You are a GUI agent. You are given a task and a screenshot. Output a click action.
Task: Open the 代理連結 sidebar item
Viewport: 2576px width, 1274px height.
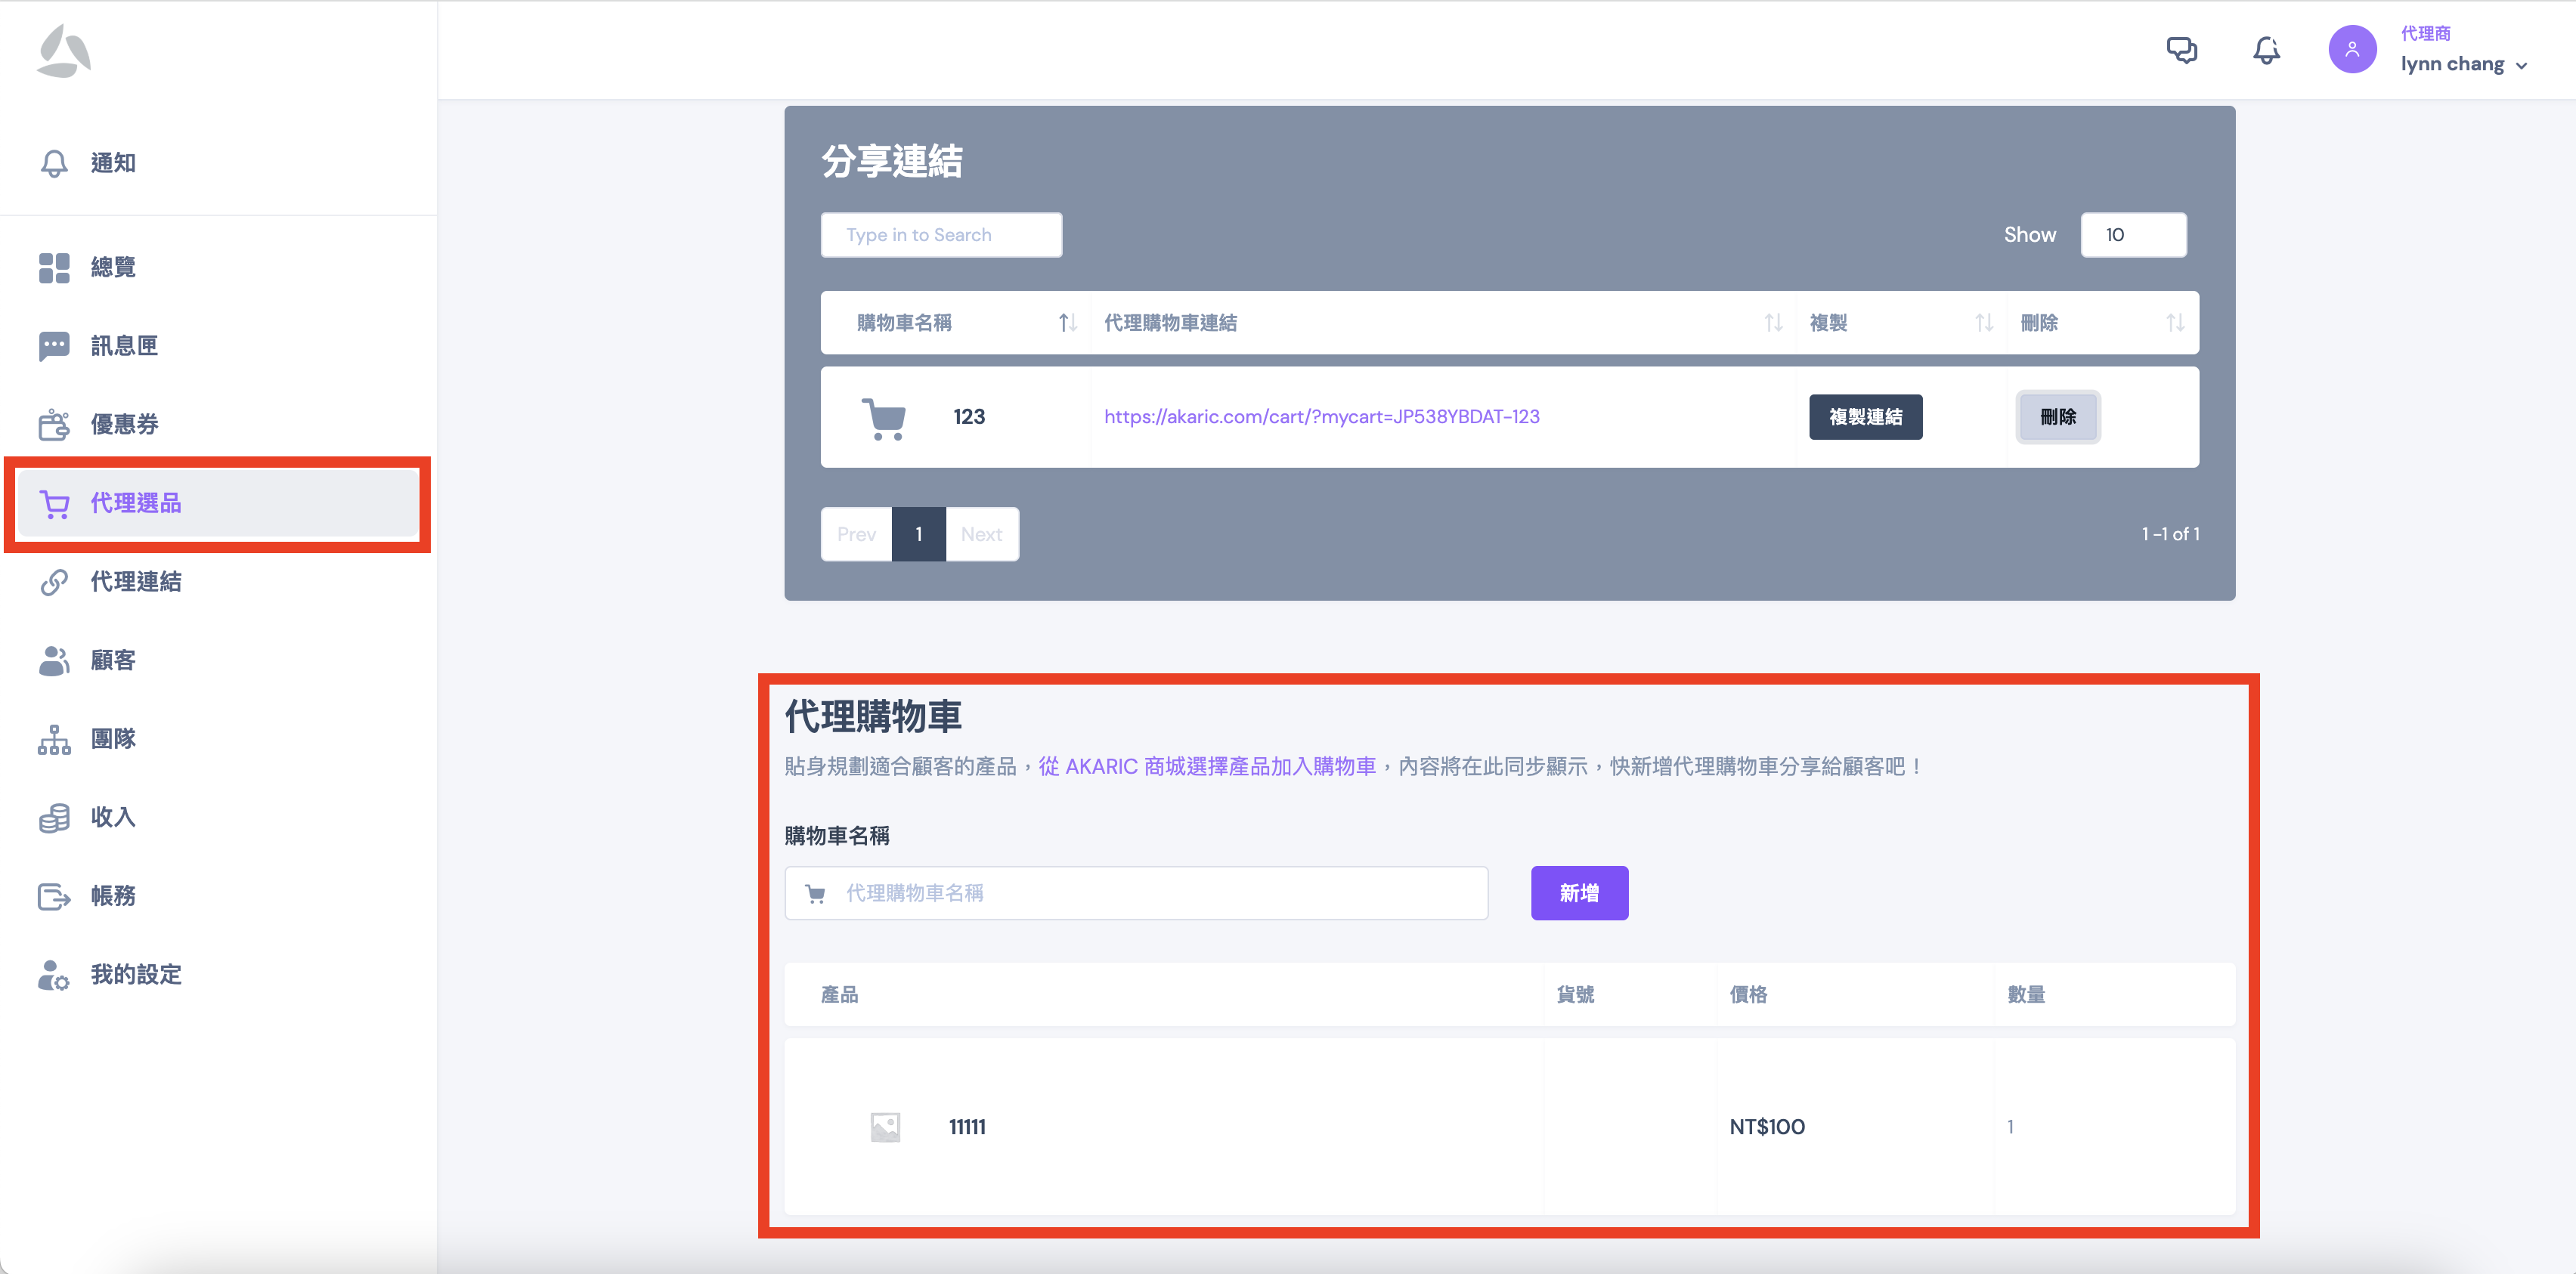(x=136, y=582)
